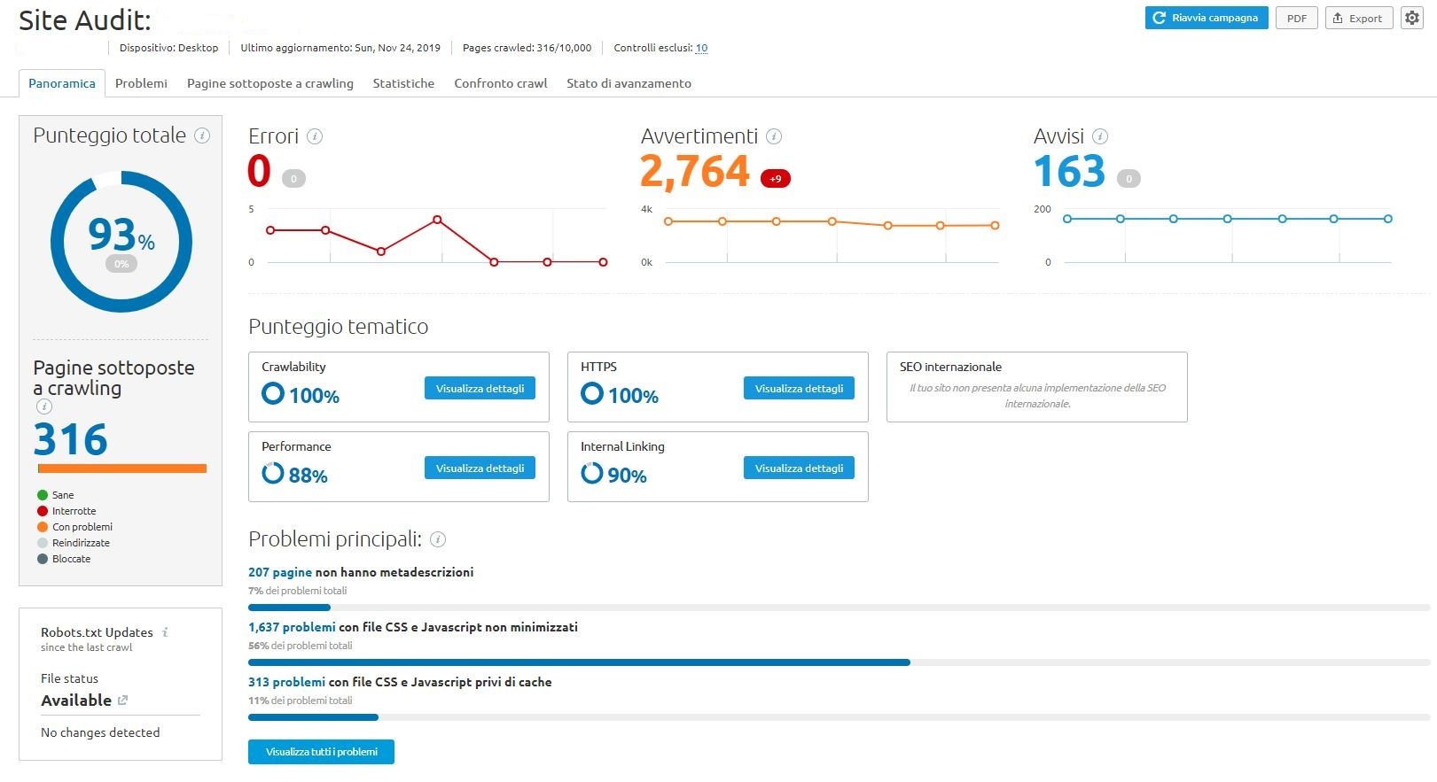Click the Problemi principali info icon

point(438,539)
